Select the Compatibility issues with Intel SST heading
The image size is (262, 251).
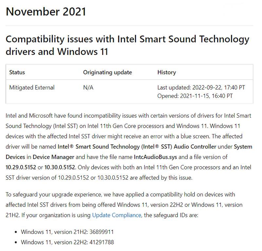128,45
